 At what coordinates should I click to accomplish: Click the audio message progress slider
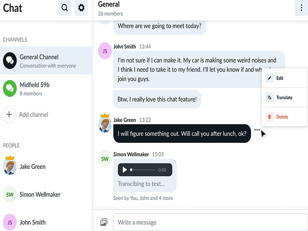142,170
